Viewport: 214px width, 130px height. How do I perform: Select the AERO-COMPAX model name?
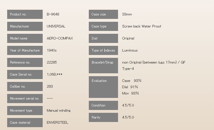point(60,38)
